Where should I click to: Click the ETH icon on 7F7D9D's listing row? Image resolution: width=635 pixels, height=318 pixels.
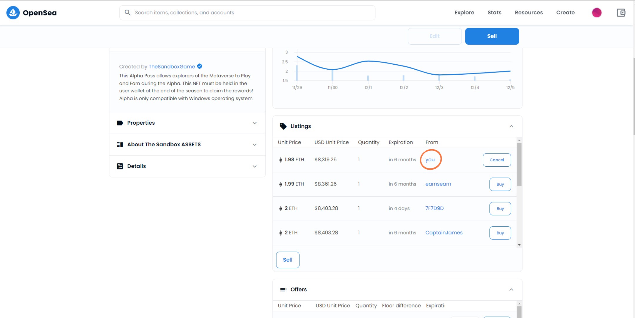(x=280, y=209)
